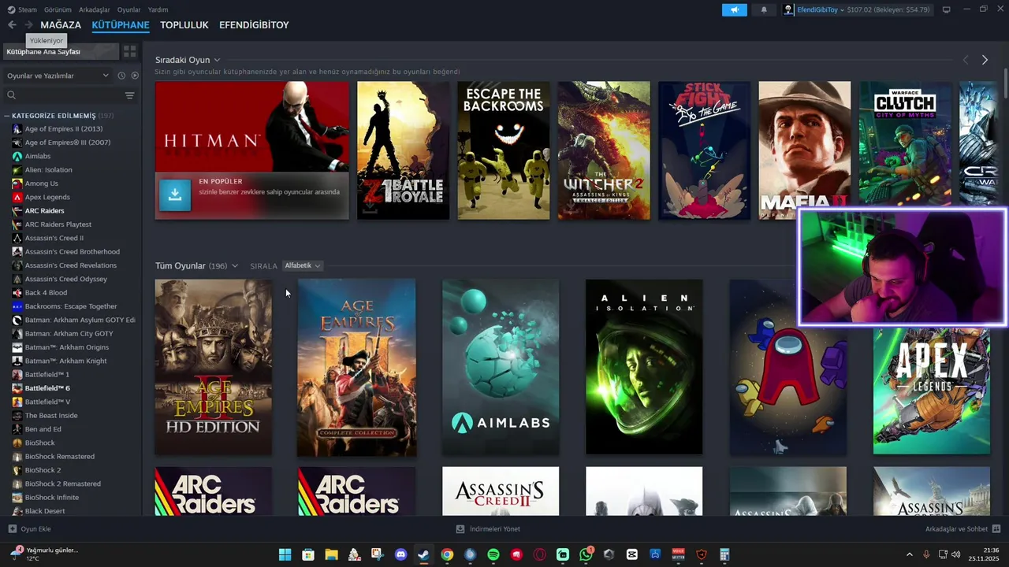
Task: Open Microsoft Store from the taskbar
Action: 308,554
